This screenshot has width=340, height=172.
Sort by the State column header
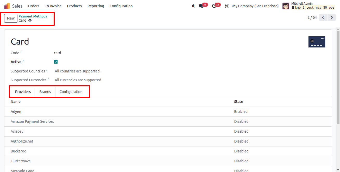tap(238, 102)
